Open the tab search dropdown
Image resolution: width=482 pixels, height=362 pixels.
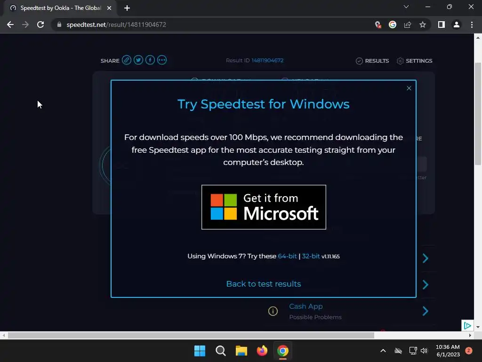[x=406, y=7]
